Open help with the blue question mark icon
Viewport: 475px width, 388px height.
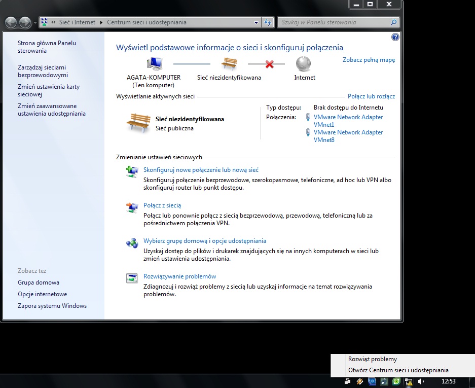point(395,37)
